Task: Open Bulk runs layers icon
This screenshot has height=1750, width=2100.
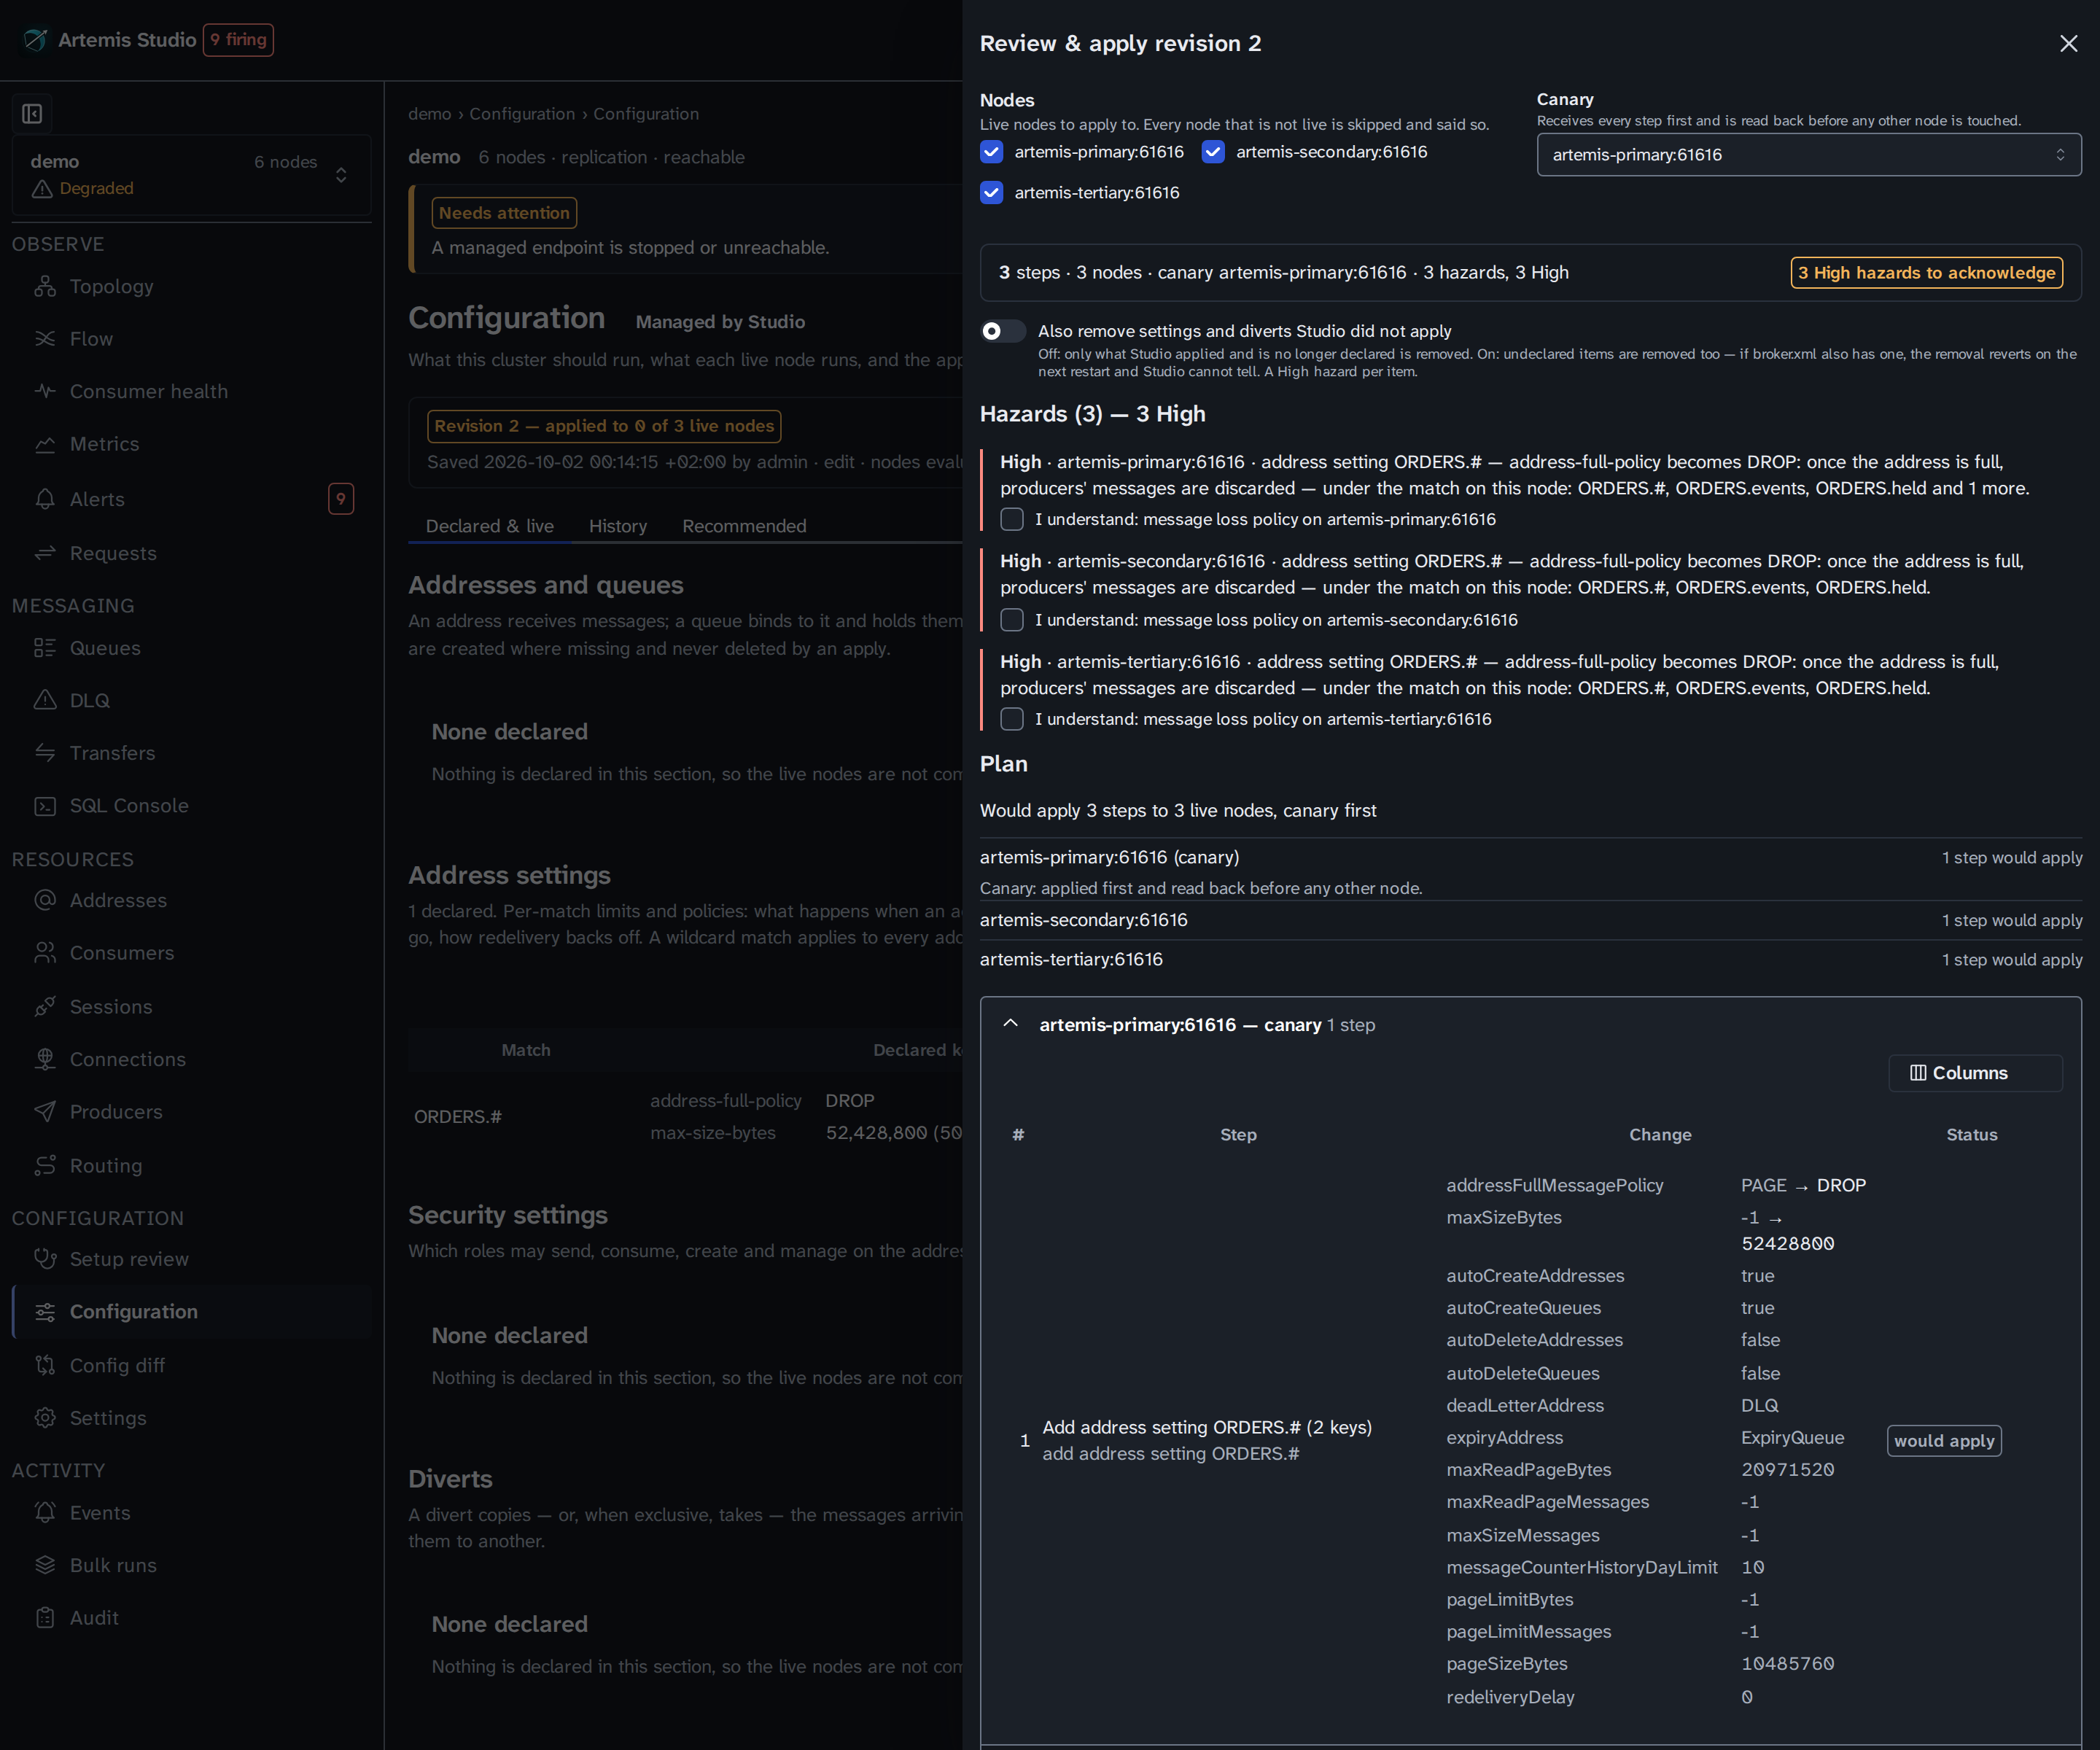Action: (x=45, y=1565)
